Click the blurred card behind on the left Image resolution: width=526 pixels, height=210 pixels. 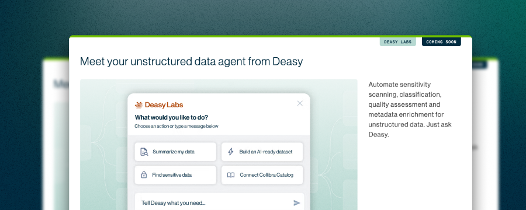click(x=56, y=134)
